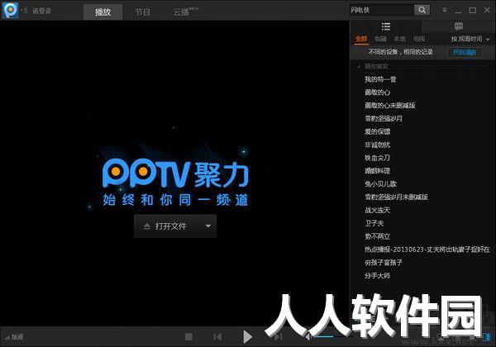Close the PPTV window
The width and height of the screenshot is (496, 347).
pos(487,10)
